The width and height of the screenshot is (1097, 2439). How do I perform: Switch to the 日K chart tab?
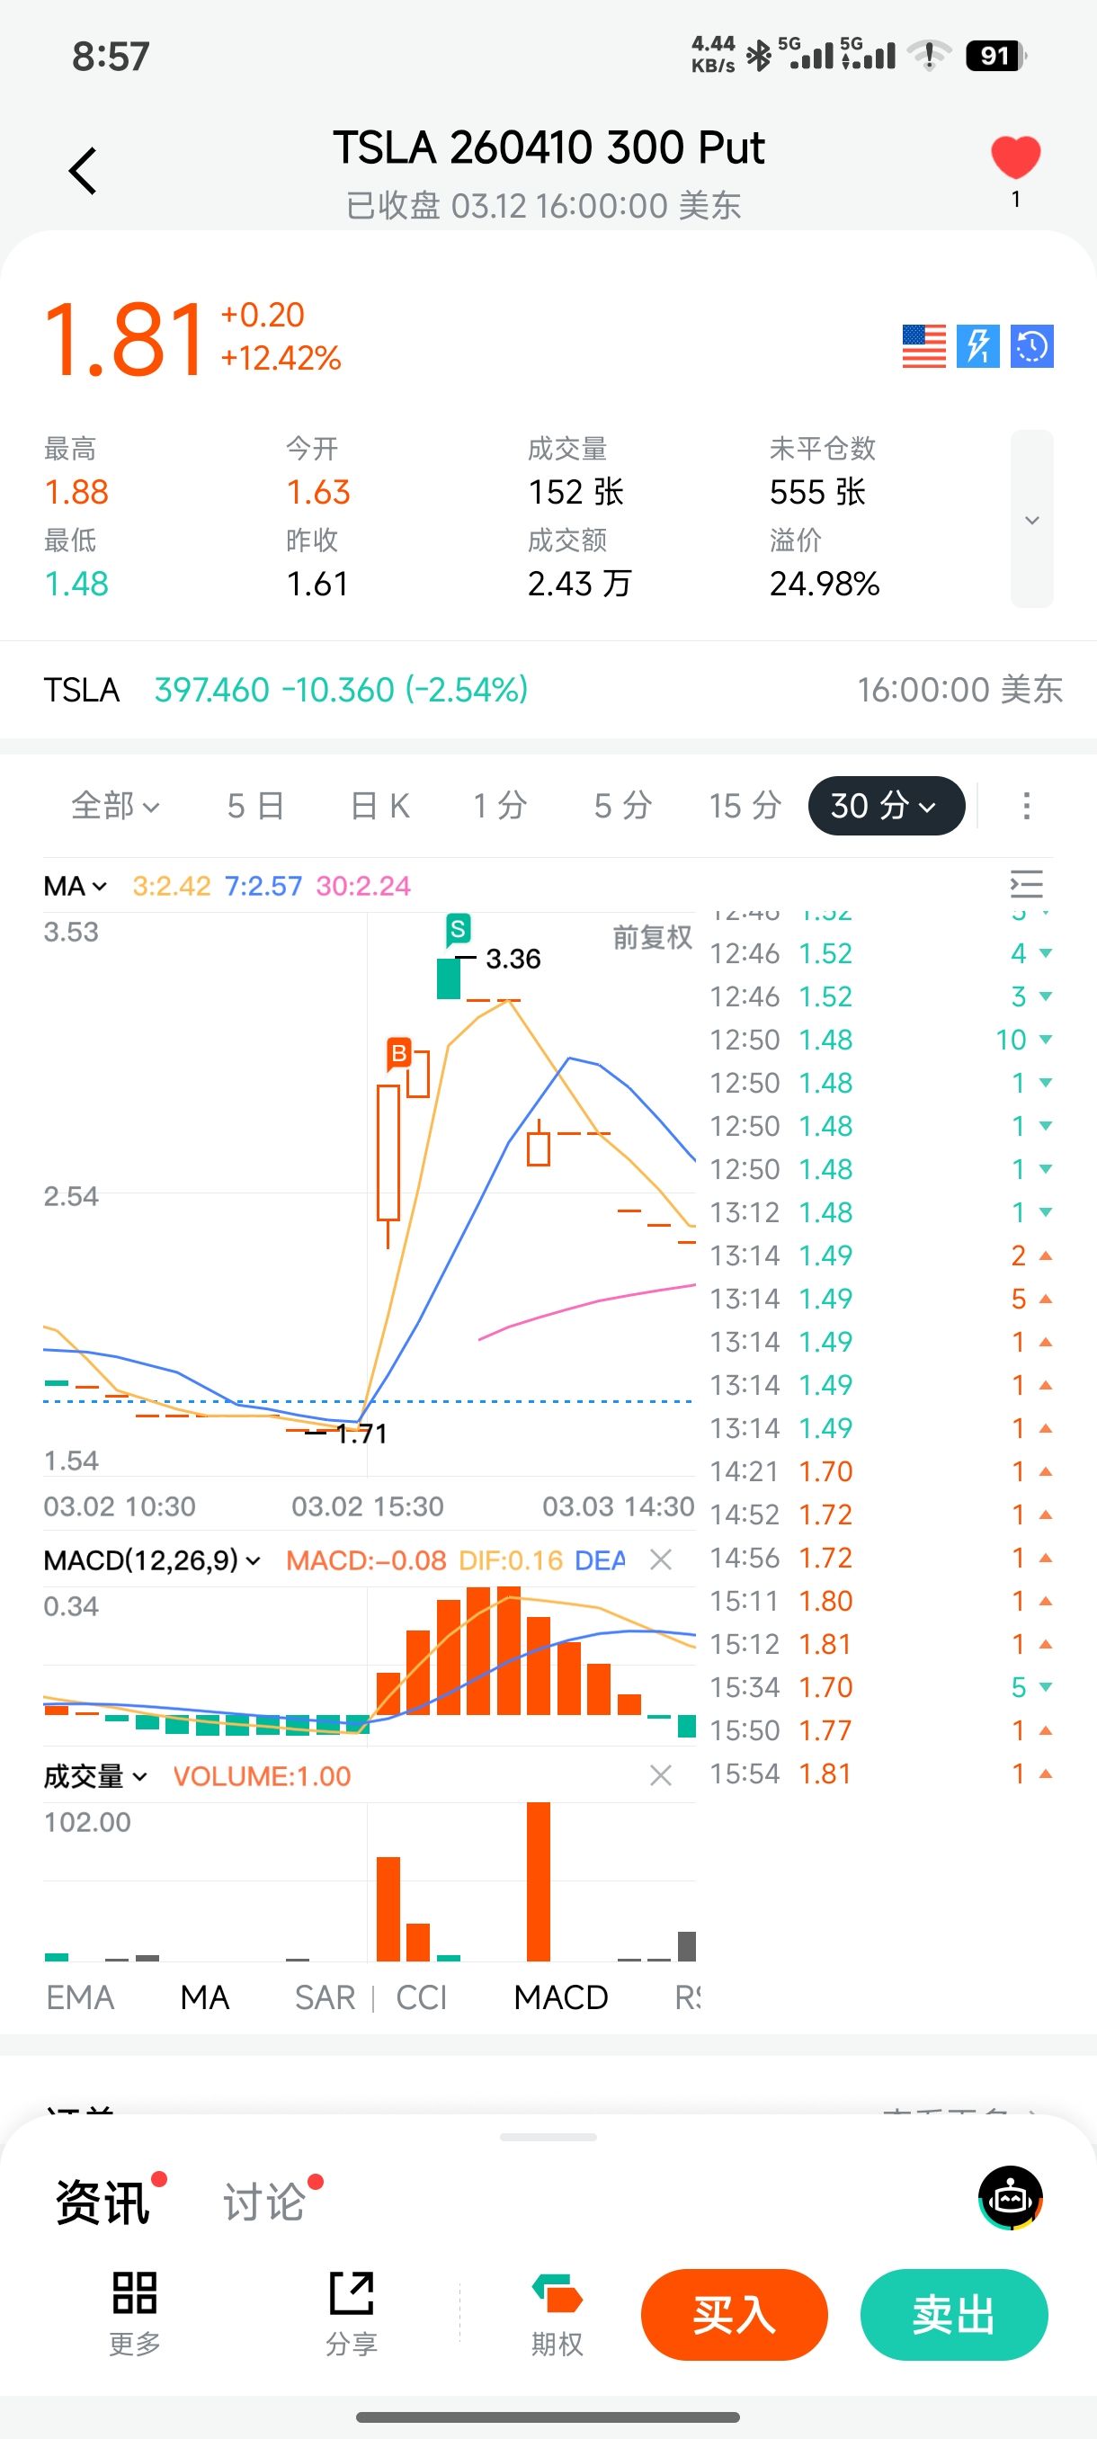pos(379,806)
